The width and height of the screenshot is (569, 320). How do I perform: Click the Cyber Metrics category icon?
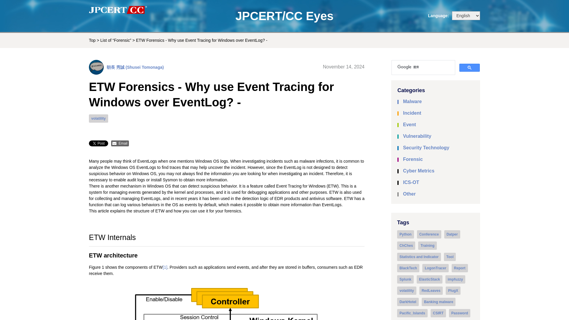[x=398, y=171]
